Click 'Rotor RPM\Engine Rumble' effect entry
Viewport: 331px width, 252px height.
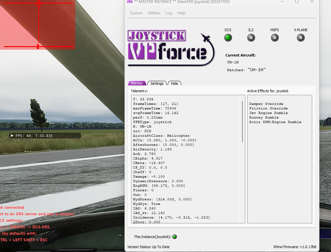click(275, 122)
